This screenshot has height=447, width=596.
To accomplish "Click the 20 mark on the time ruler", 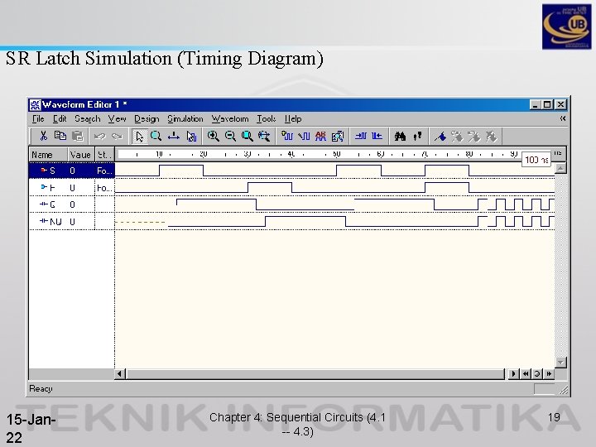I will (204, 154).
